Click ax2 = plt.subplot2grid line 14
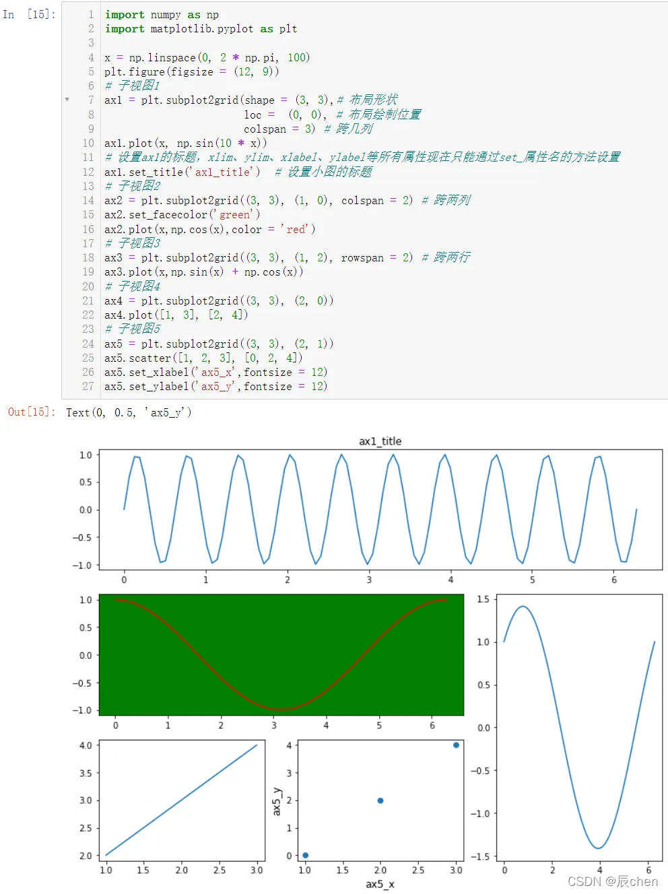The width and height of the screenshot is (668, 894). 288,201
